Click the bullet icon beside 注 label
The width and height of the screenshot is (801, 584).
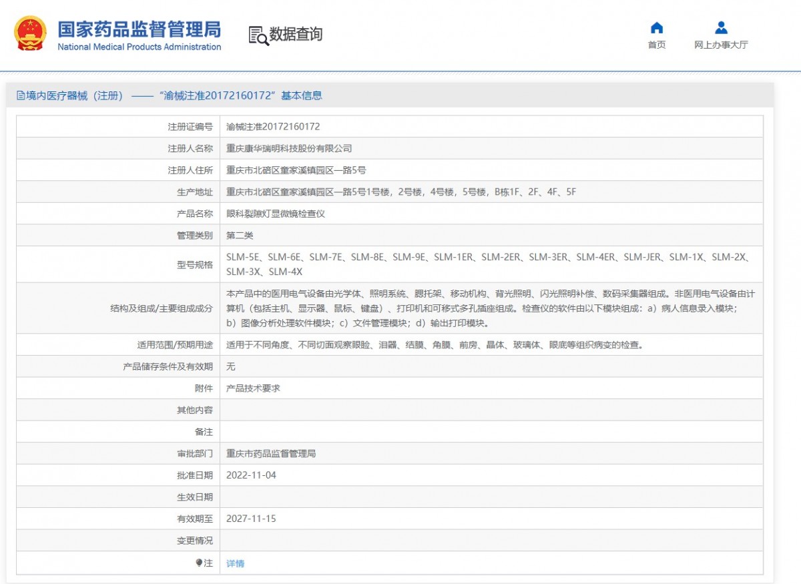coord(199,563)
